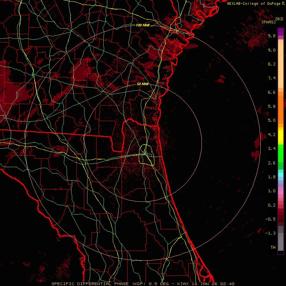Click the 7.4 legend value
The width and height of the screenshot is (286, 286).
pyautogui.click(x=272, y=78)
